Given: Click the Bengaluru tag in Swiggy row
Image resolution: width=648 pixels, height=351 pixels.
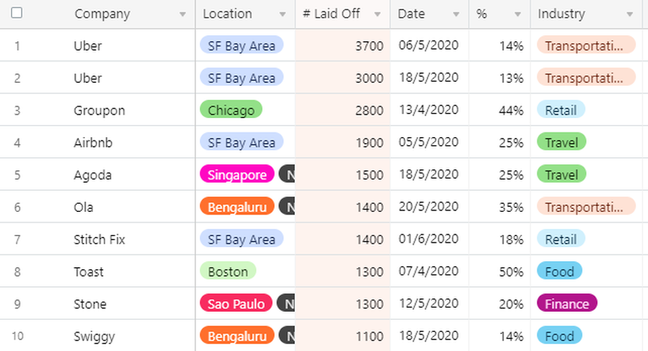Looking at the screenshot, I should click(237, 335).
